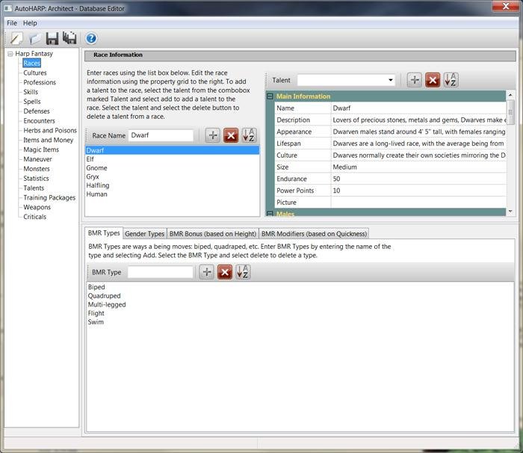Select Skills in the tree
523x453 pixels.
point(31,92)
